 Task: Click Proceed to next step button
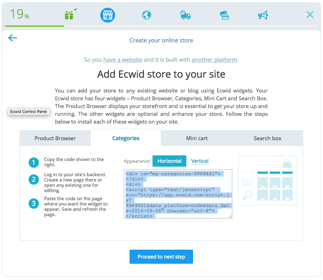click(161, 257)
